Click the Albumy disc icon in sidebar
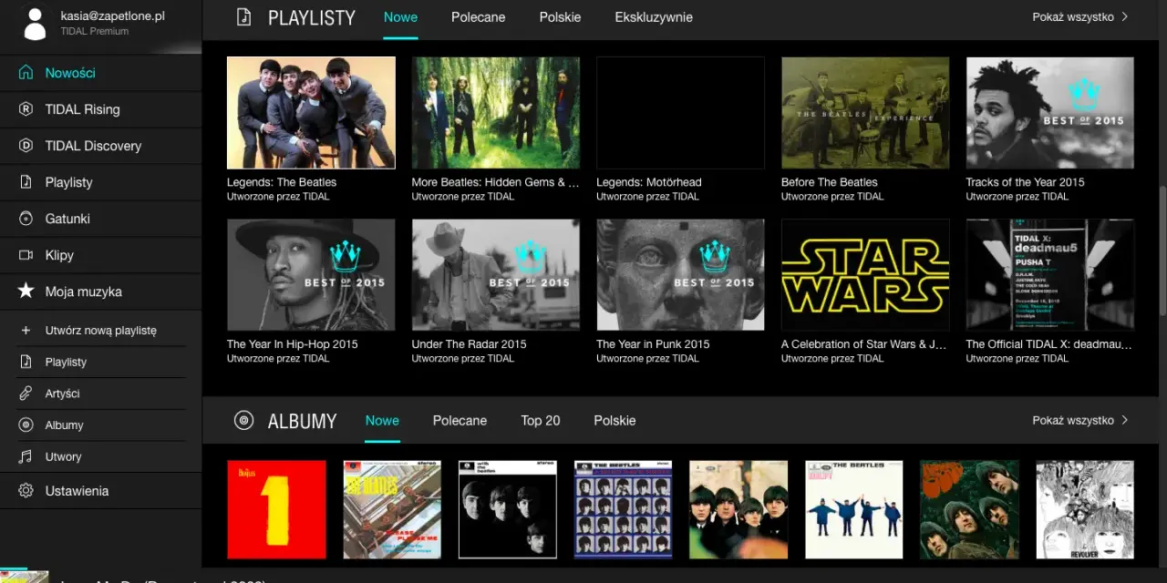The image size is (1167, 583). 26,425
